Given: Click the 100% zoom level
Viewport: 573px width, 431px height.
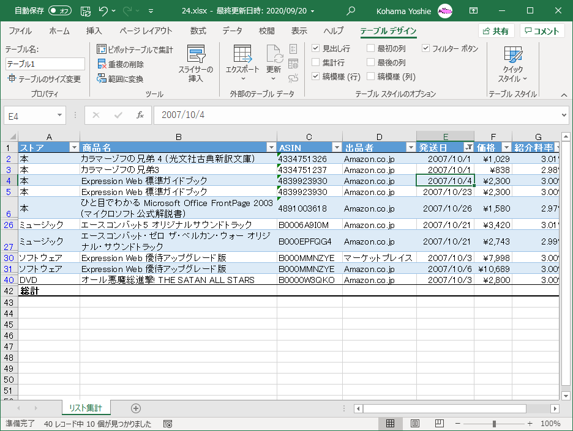Looking at the screenshot, I should pyautogui.click(x=550, y=424).
